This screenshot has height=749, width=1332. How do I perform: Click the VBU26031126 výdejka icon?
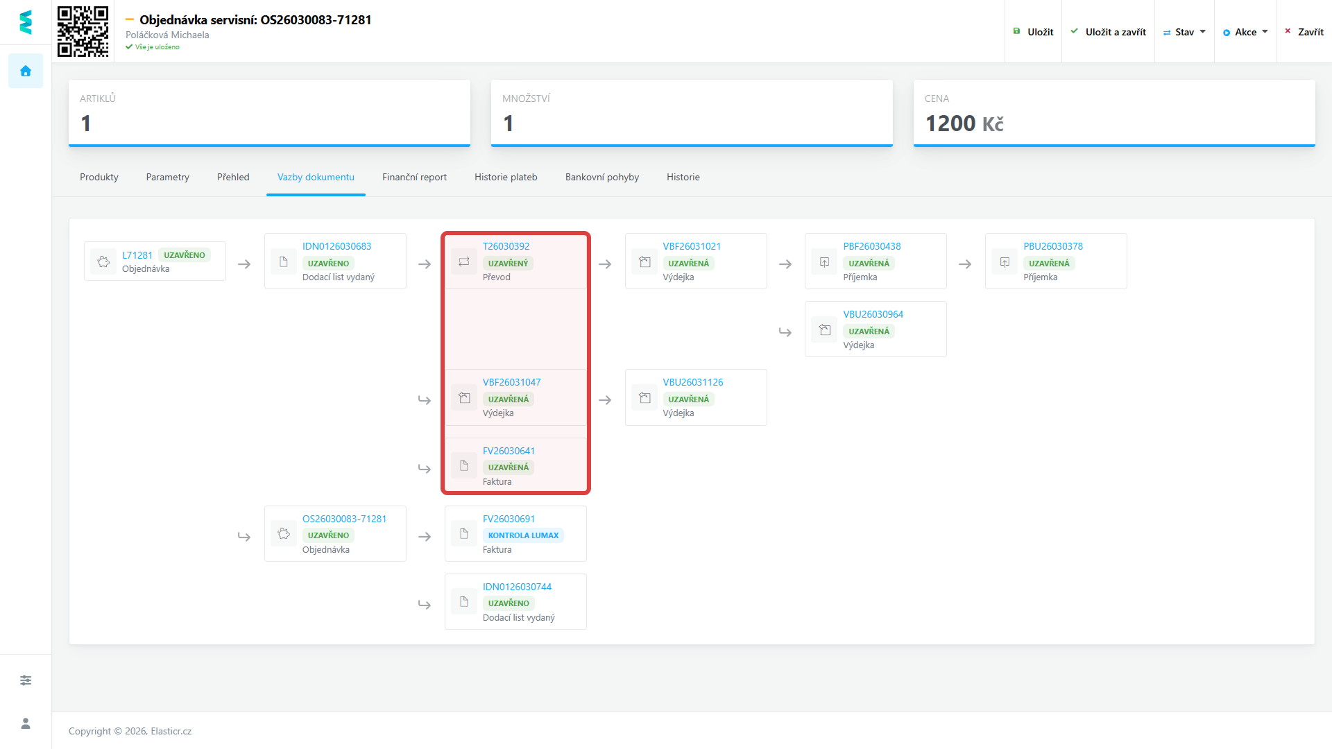644,397
